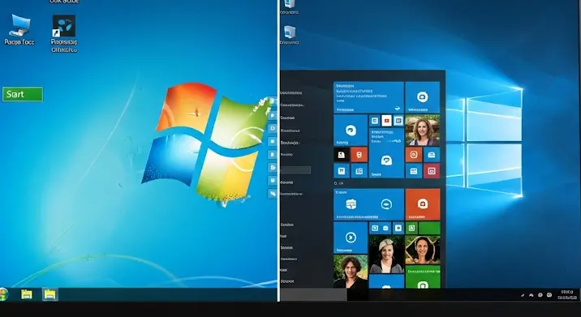The image size is (581, 317).
Task: Open the medium chat tile above the black tile
Action: pyautogui.click(x=351, y=130)
